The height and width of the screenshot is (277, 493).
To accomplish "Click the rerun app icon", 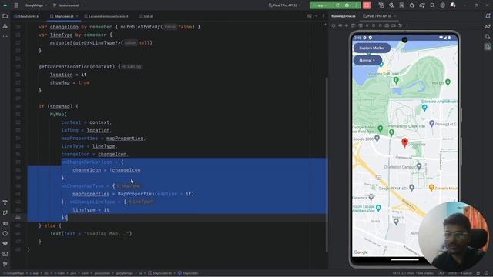I will click(337, 5).
